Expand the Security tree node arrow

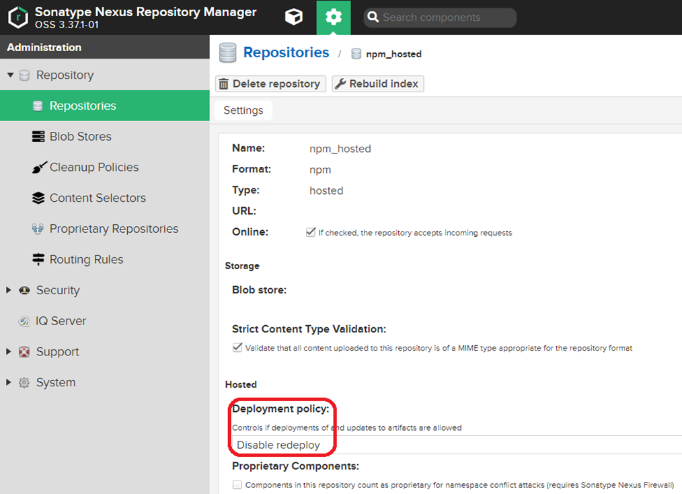tap(8, 290)
